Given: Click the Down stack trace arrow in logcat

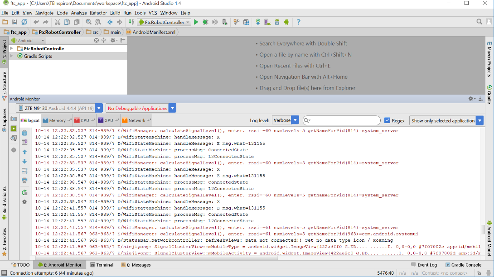Looking at the screenshot, I should (24, 161).
